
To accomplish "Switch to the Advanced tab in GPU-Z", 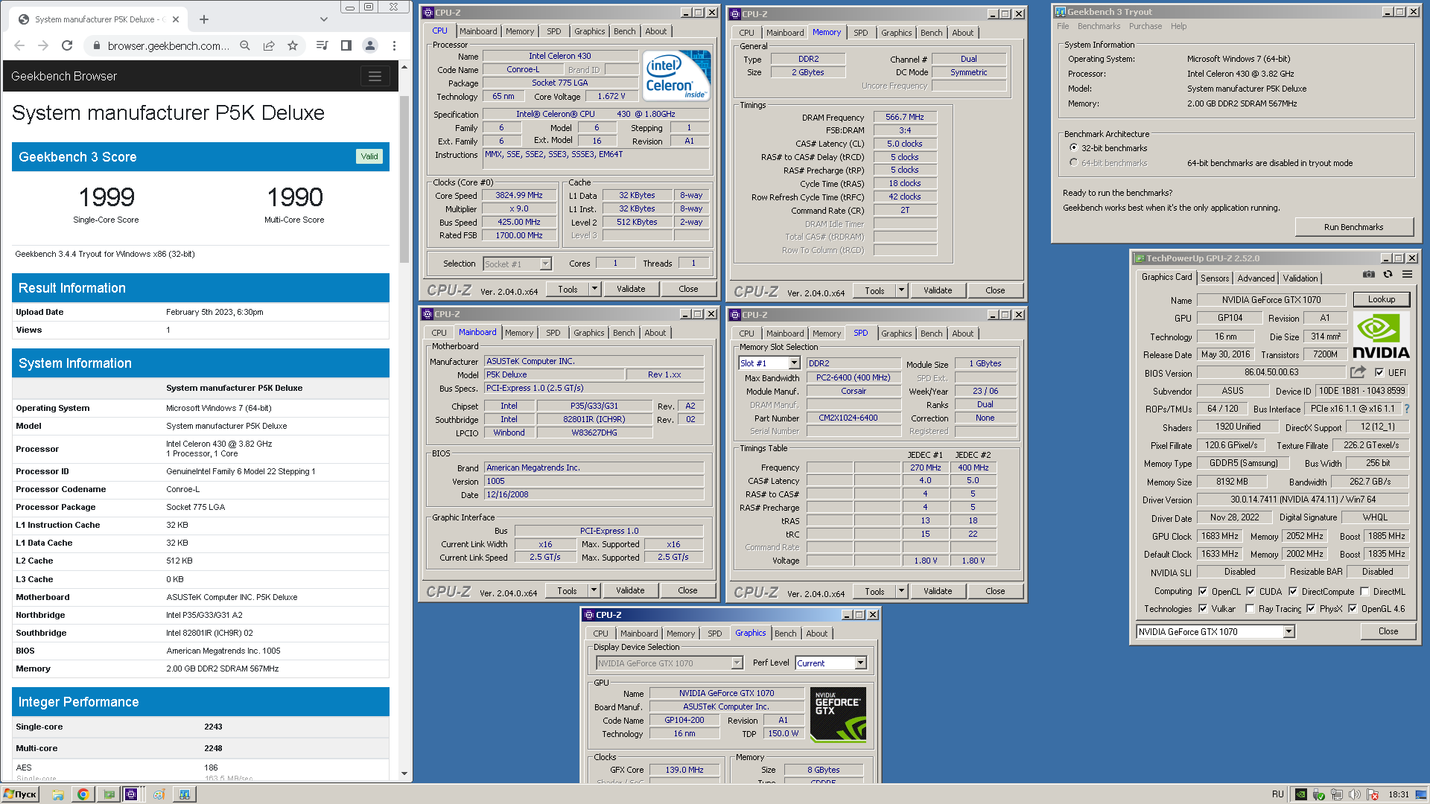I will point(1256,278).
